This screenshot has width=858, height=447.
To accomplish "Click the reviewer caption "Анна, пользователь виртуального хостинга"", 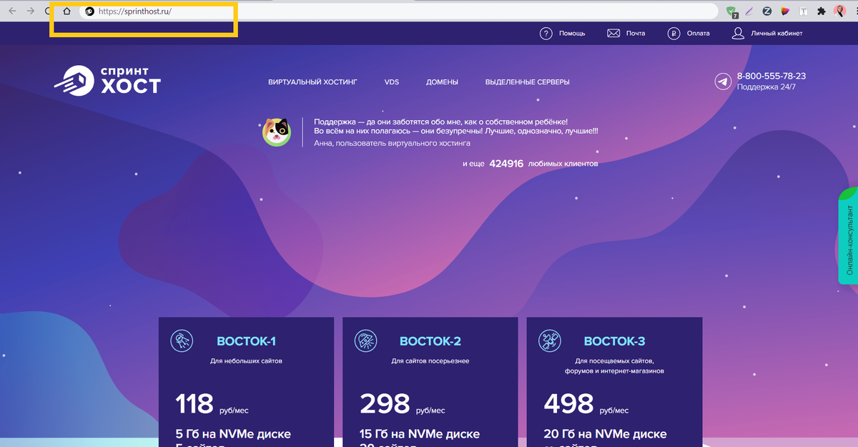I will [x=392, y=143].
